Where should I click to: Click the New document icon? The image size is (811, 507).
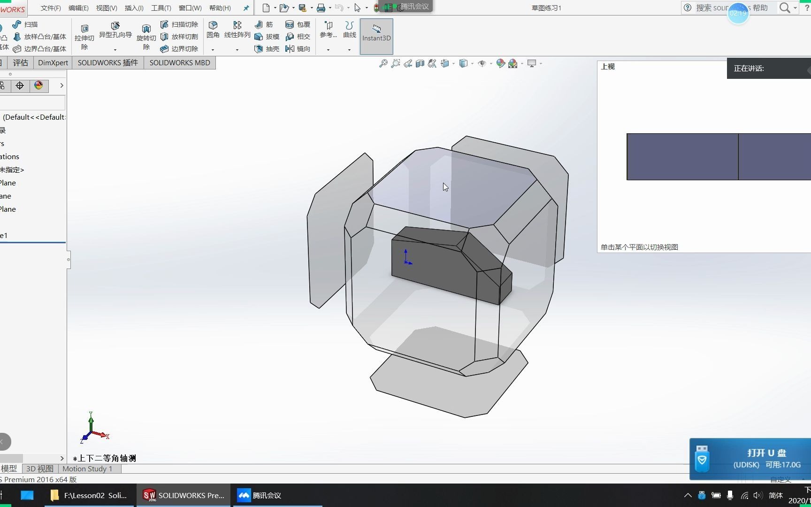pyautogui.click(x=266, y=8)
